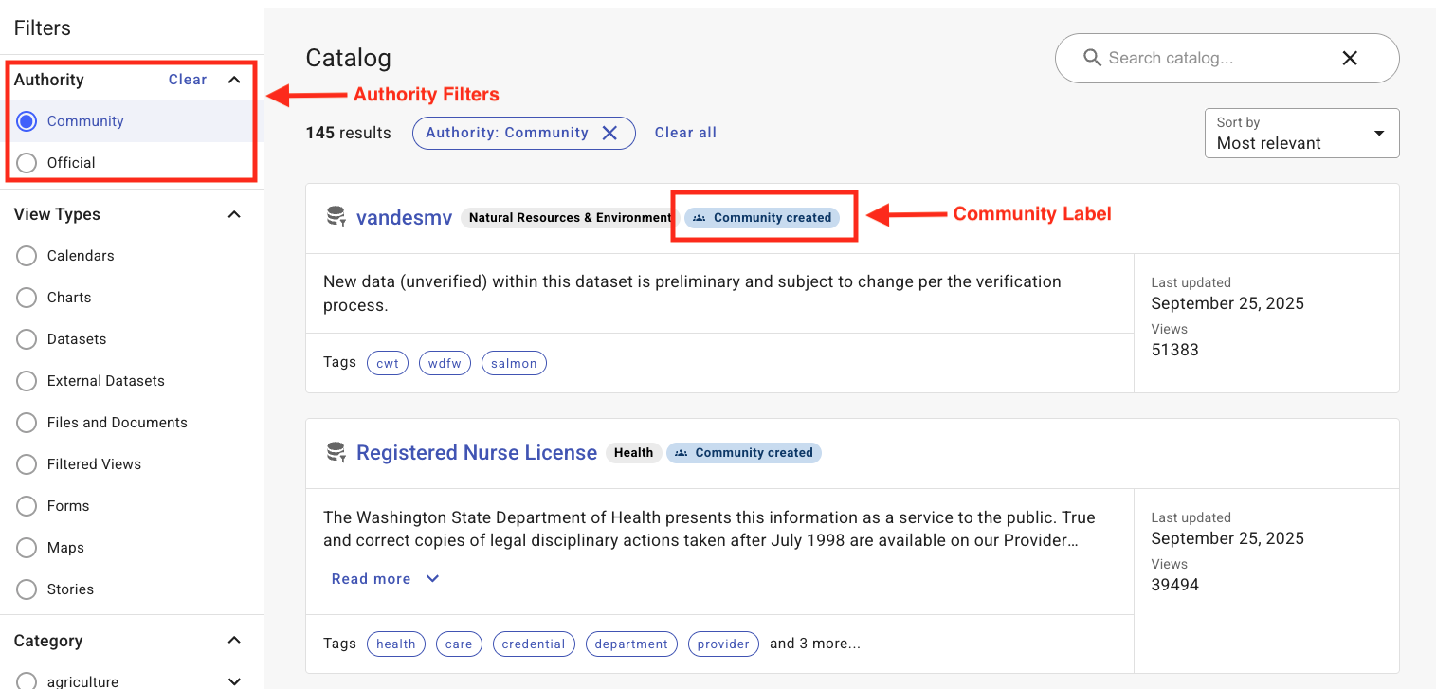Image resolution: width=1436 pixels, height=689 pixels.
Task: Select the Community authority radio button
Action: coord(27,121)
